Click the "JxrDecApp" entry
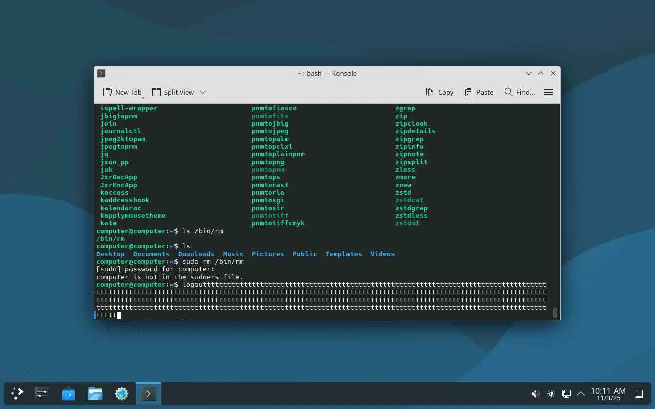Screen dimensions: 655x409 point(119,177)
